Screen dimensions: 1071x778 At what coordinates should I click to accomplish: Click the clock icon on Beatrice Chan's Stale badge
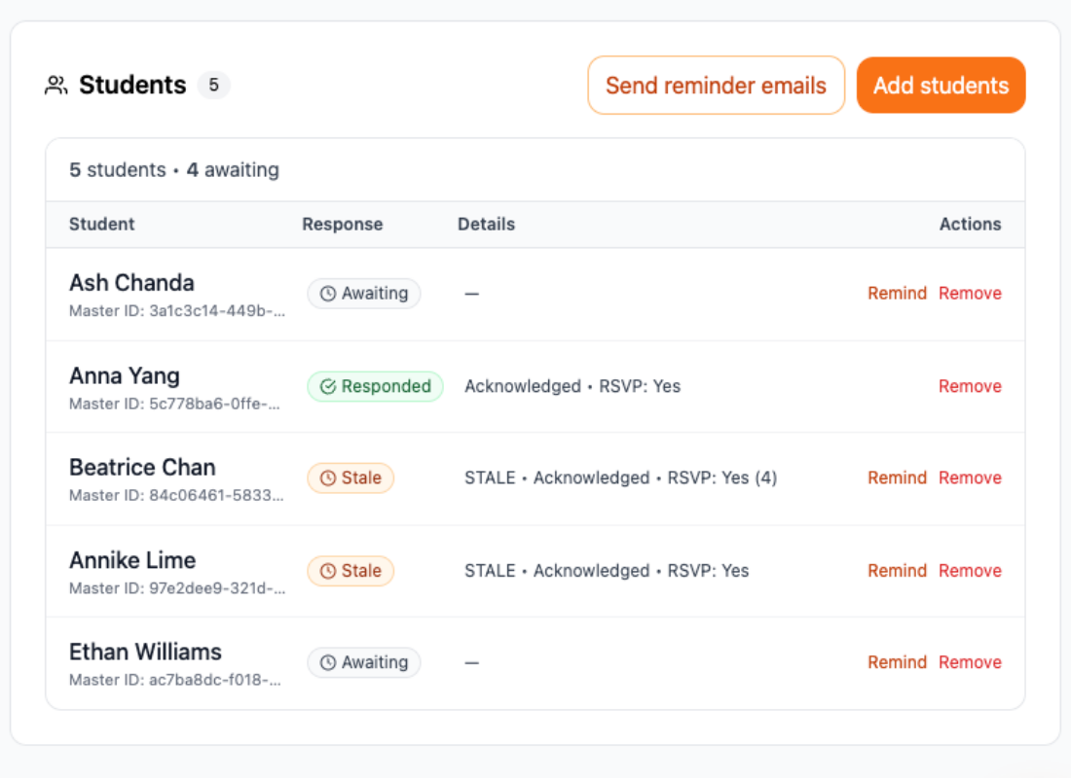pyautogui.click(x=329, y=477)
